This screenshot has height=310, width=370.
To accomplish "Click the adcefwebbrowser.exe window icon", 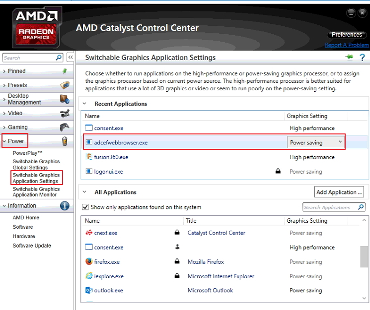I will click(x=89, y=142).
